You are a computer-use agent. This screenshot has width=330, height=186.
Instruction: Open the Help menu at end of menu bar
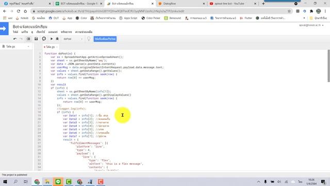pyautogui.click(x=84, y=32)
